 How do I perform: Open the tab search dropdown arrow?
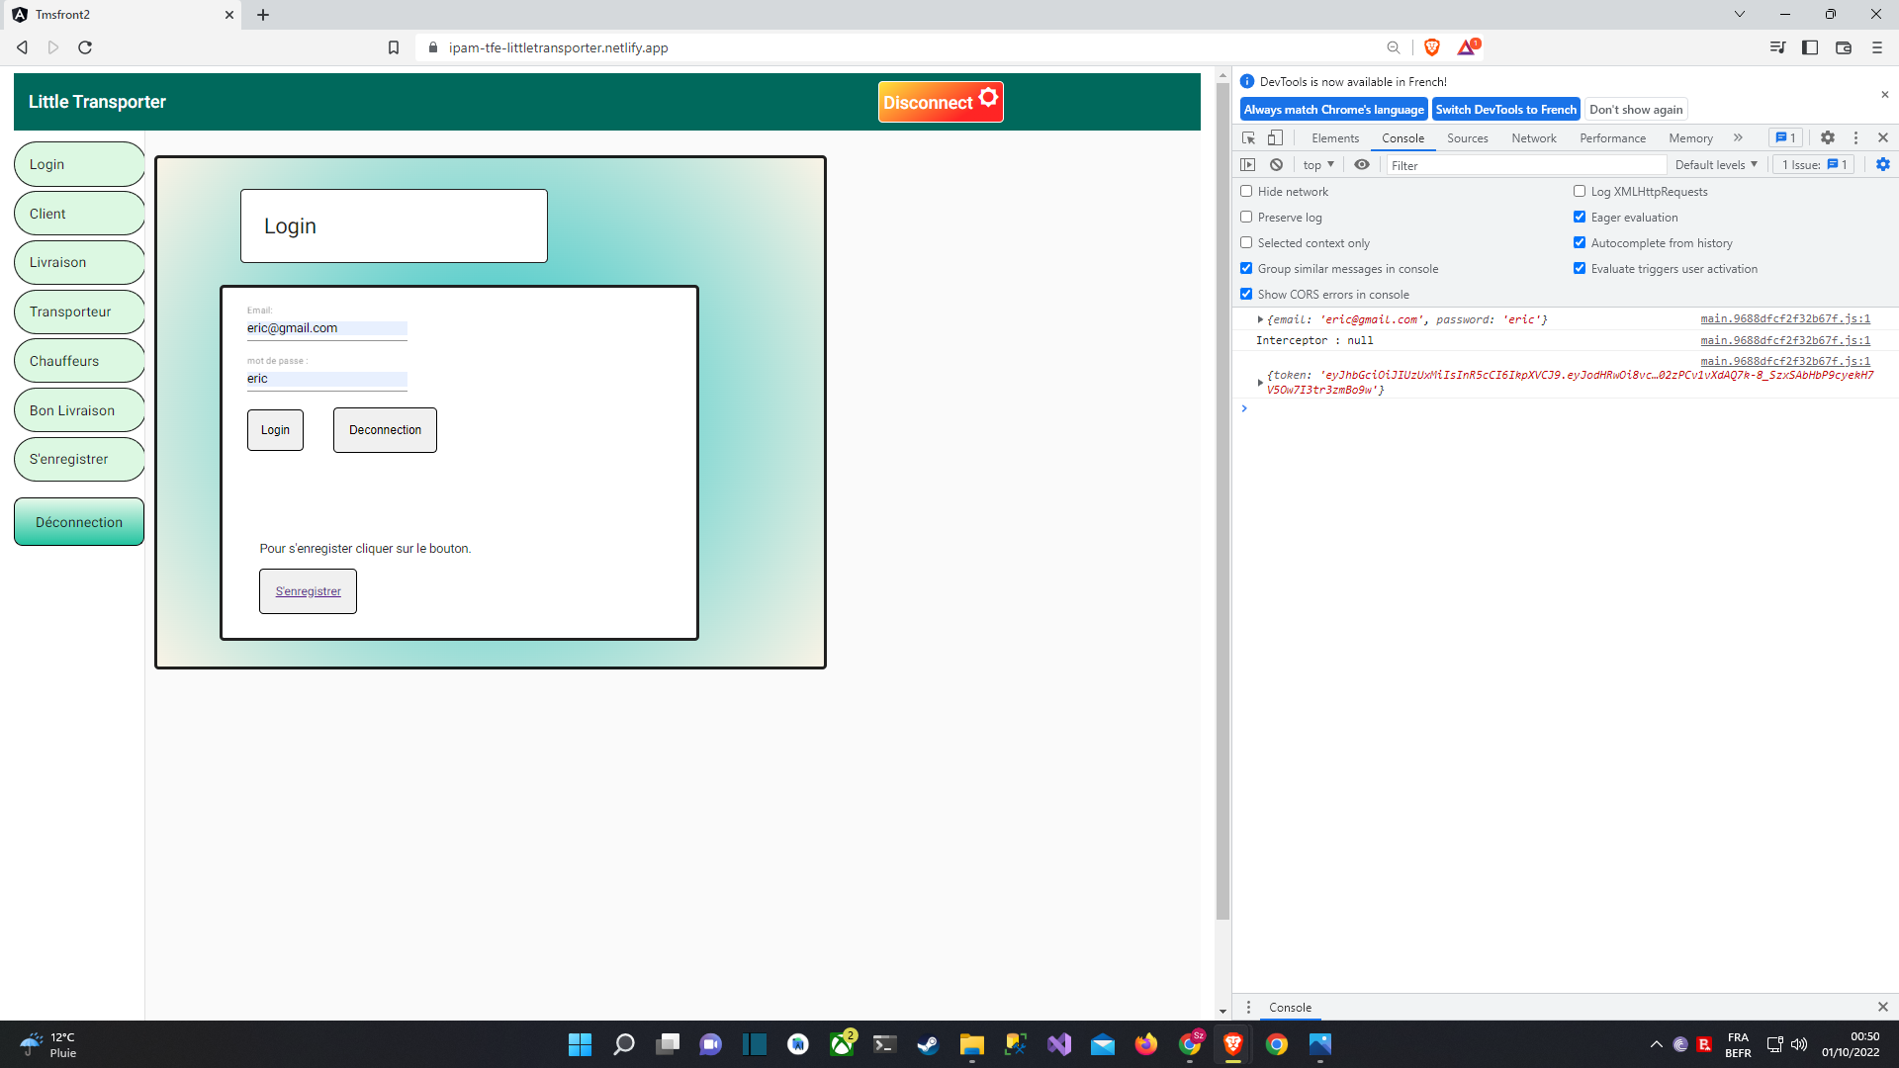point(1740,14)
